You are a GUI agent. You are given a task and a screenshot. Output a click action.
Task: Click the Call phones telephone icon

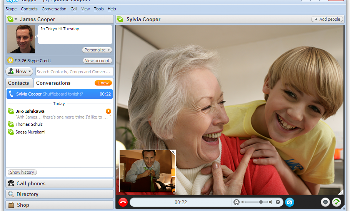11,184
